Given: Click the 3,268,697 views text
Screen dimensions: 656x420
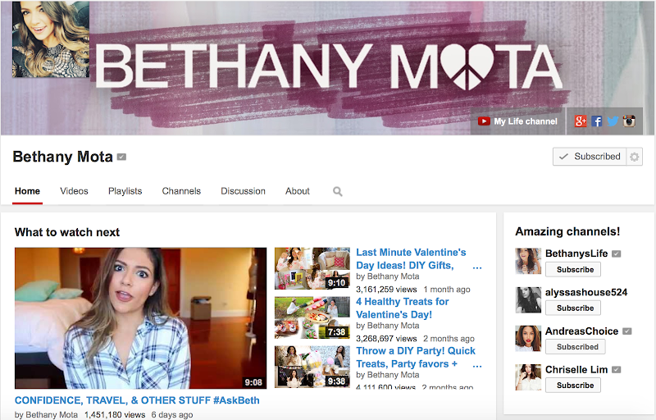Looking at the screenshot, I should click(386, 339).
